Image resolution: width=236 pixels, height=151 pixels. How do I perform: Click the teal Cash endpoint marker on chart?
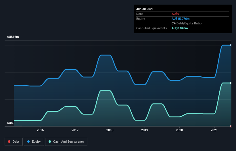[231, 83]
